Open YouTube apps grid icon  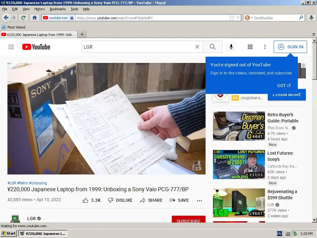(x=250, y=47)
